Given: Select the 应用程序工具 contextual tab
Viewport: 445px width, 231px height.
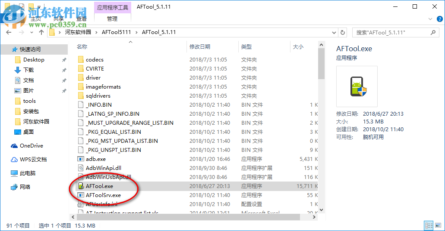Looking at the screenshot, I should (112, 7).
